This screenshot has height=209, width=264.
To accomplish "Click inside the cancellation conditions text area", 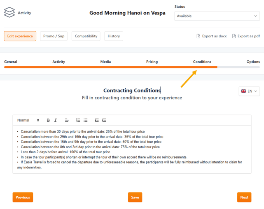I will click(x=132, y=149).
